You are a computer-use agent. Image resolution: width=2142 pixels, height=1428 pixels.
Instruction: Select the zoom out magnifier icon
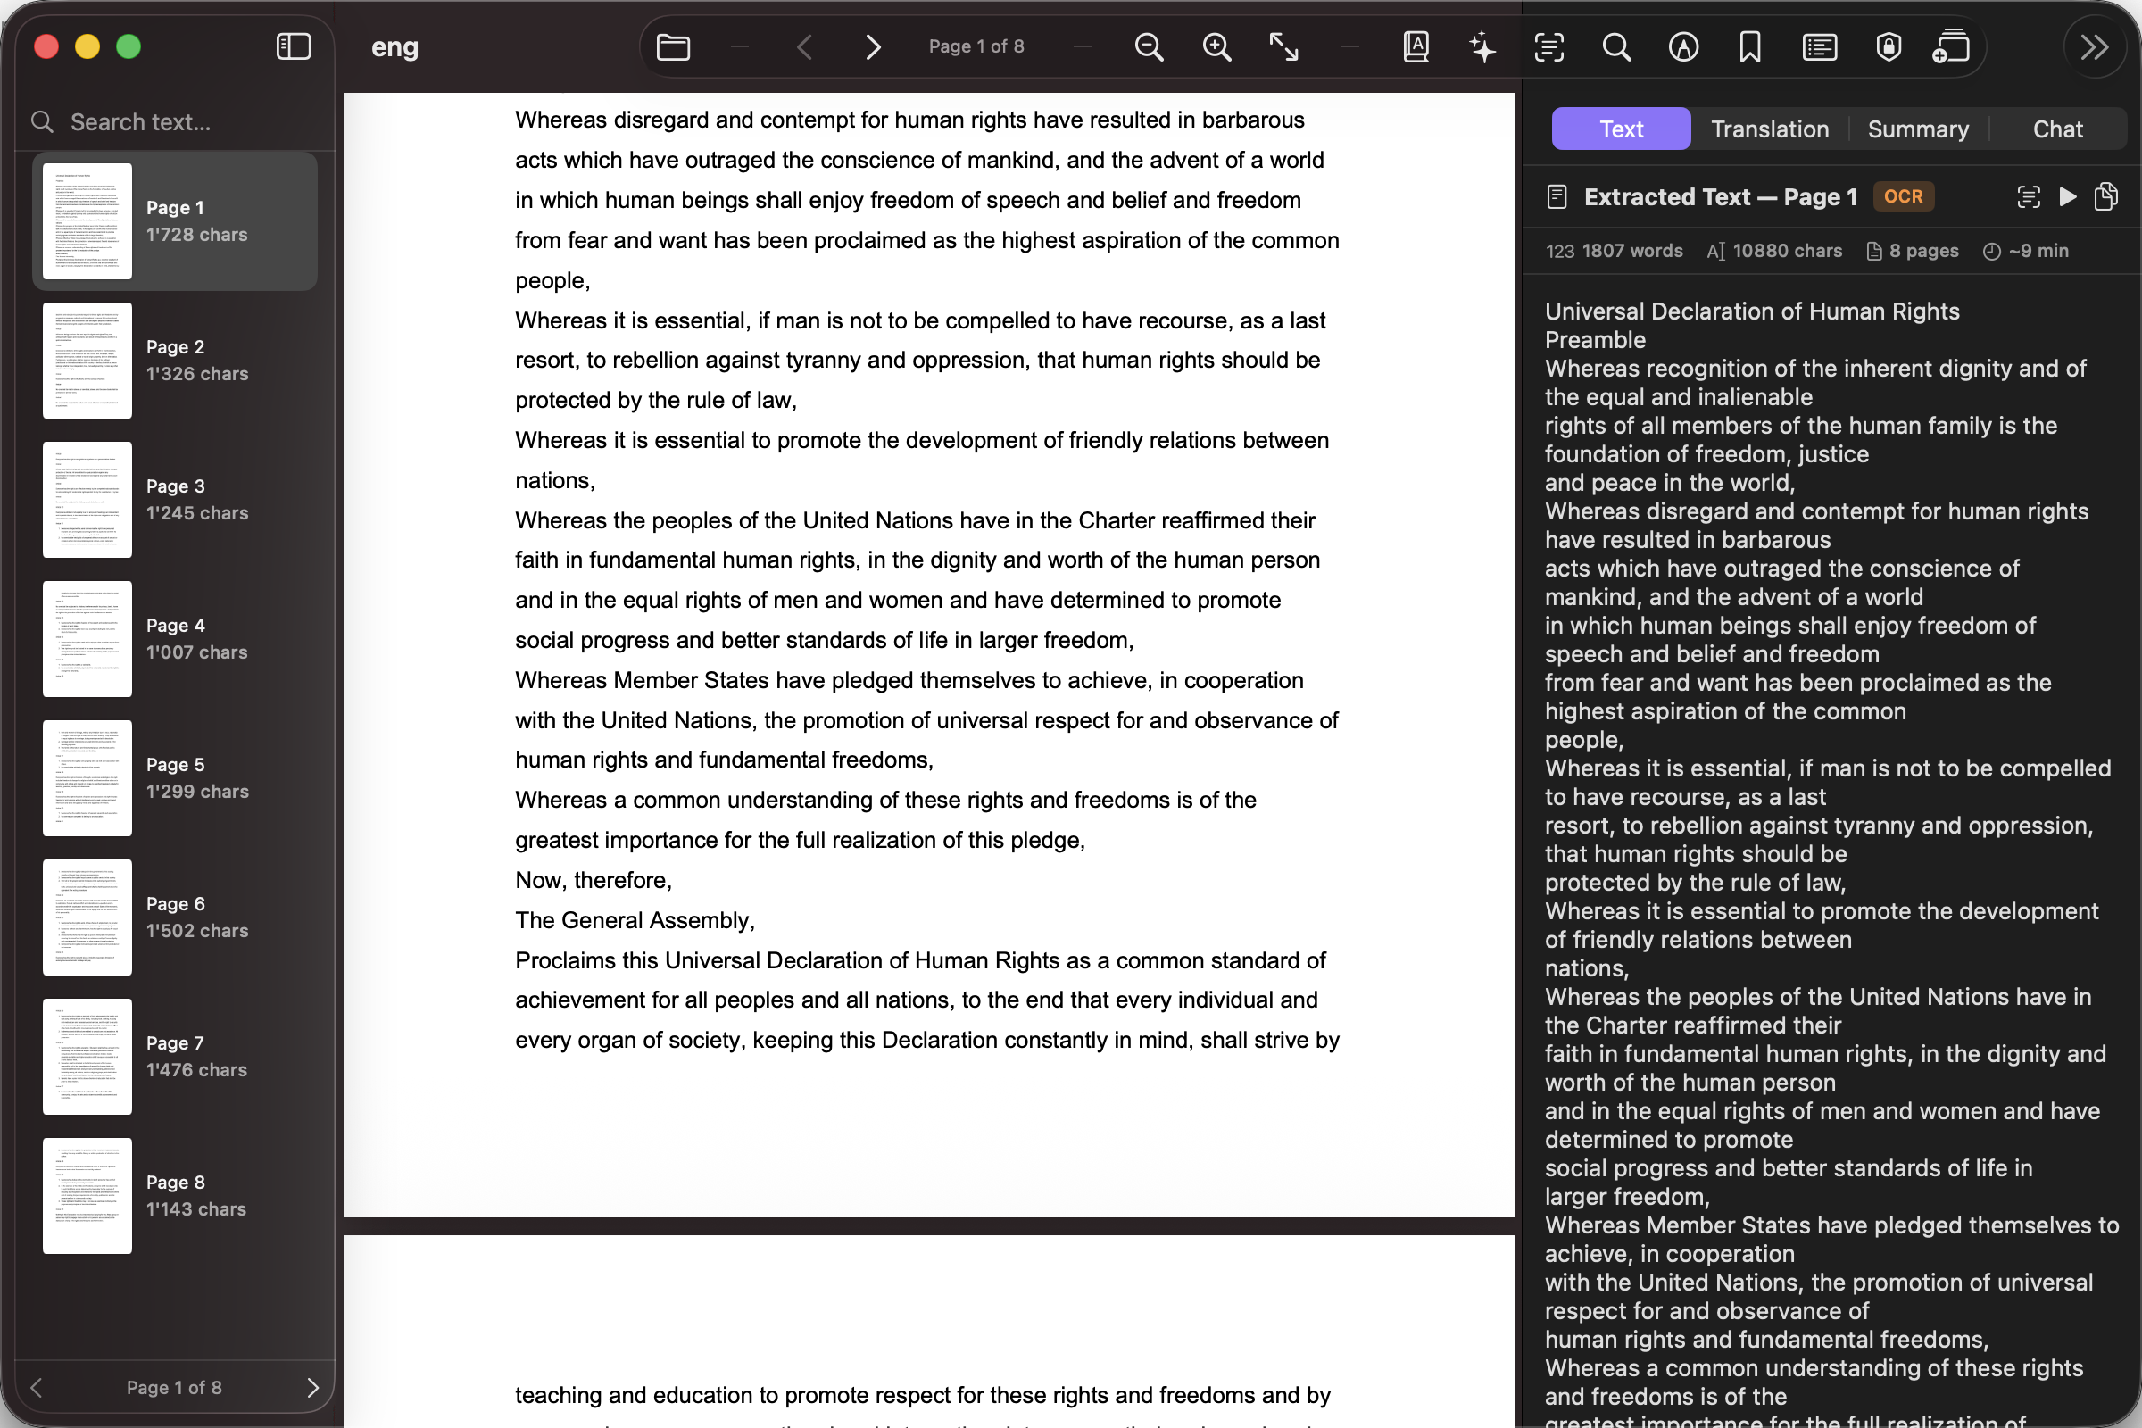(x=1149, y=46)
